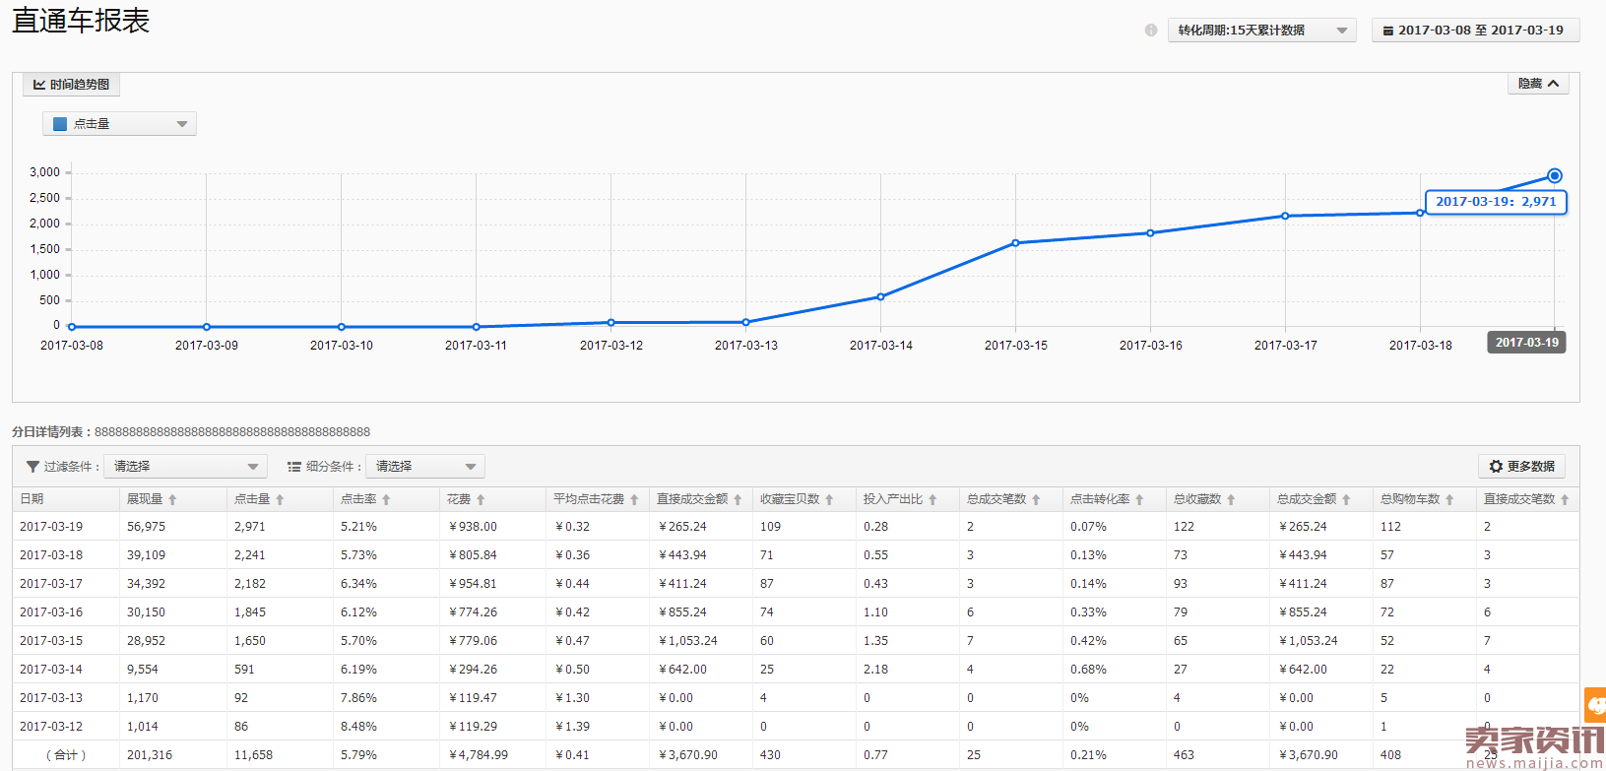The image size is (1606, 771).
Task: Click click-rate value 8.48%
Action: coord(358,727)
